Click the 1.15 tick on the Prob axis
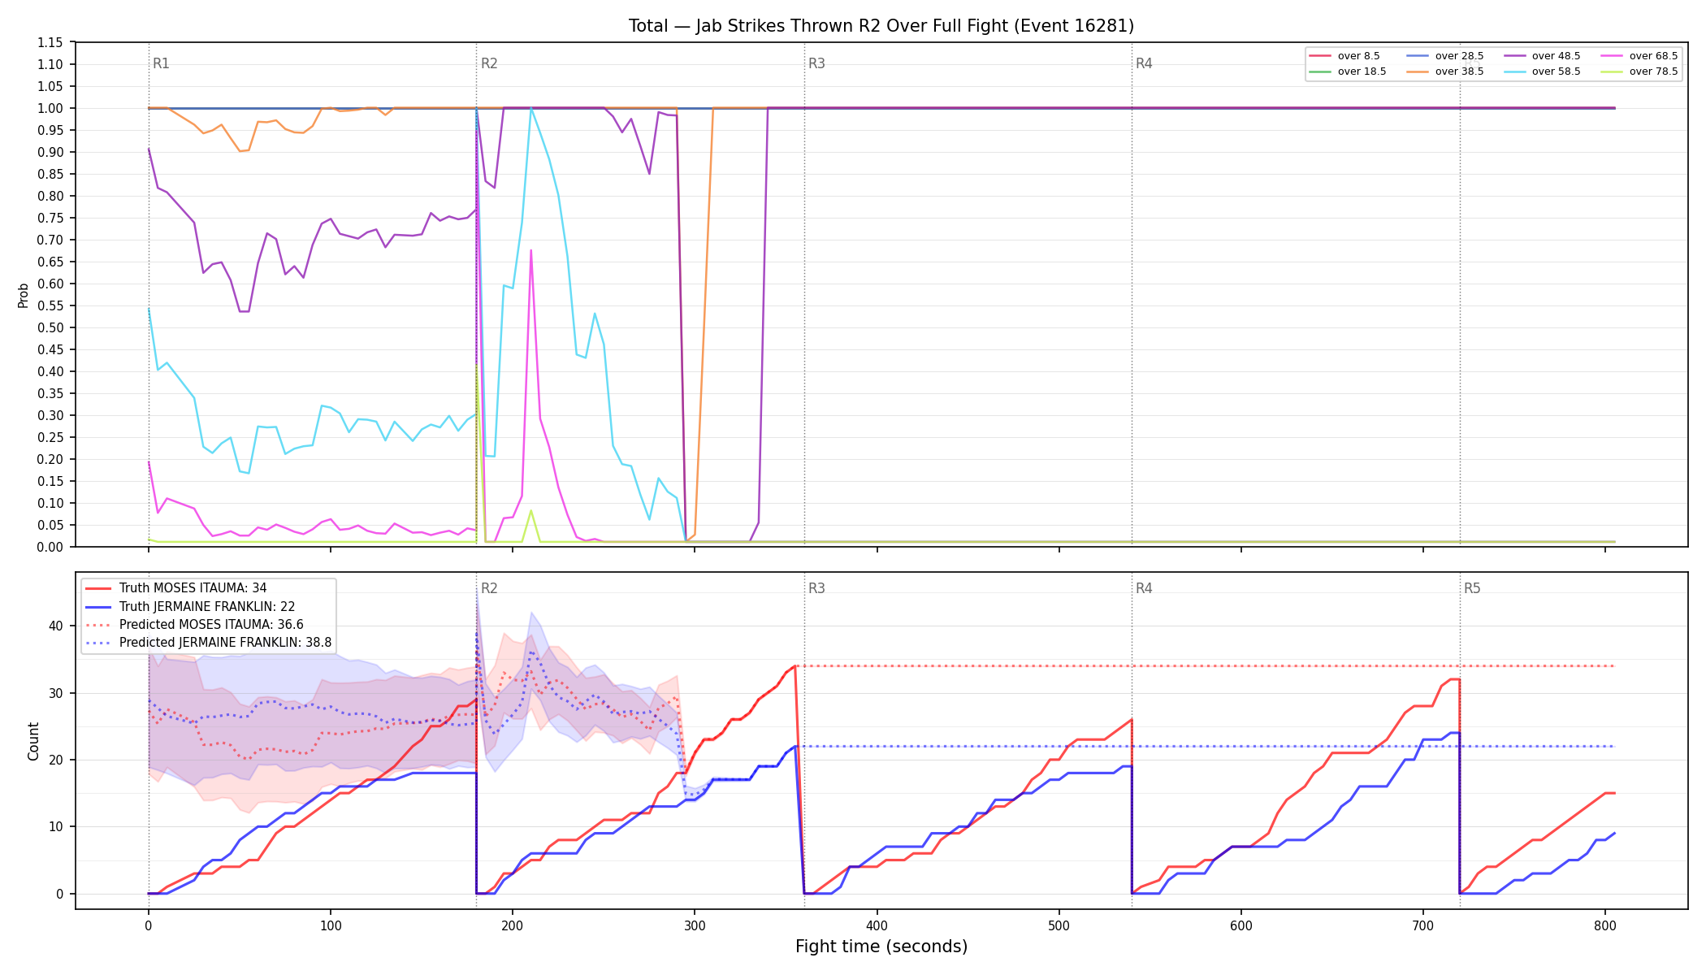Image resolution: width=1706 pixels, height=975 pixels. pos(50,42)
